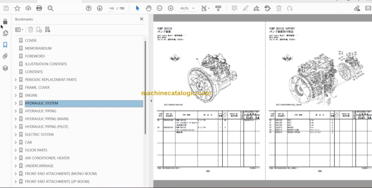Click the delete trash icon in toolbar

(x=279, y=9)
